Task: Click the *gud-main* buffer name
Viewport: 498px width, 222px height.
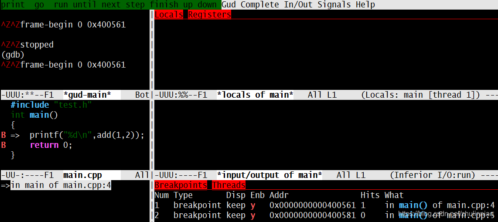Action: (x=87, y=95)
